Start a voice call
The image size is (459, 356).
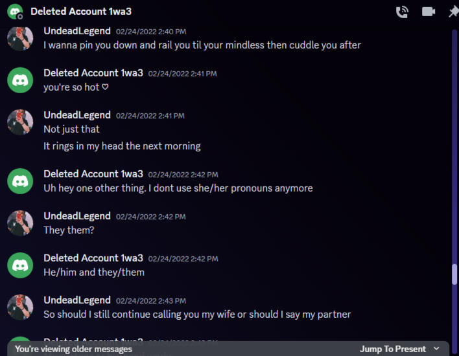[402, 12]
